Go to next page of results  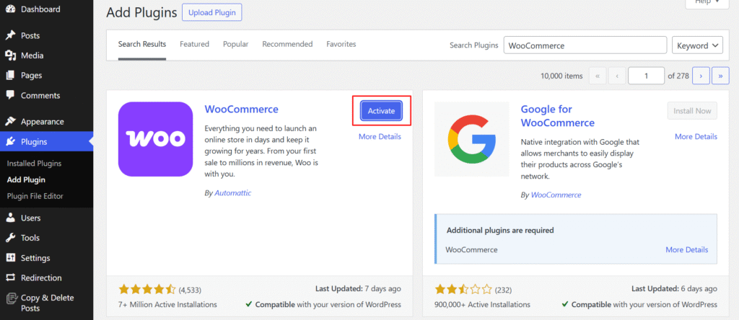click(x=701, y=76)
